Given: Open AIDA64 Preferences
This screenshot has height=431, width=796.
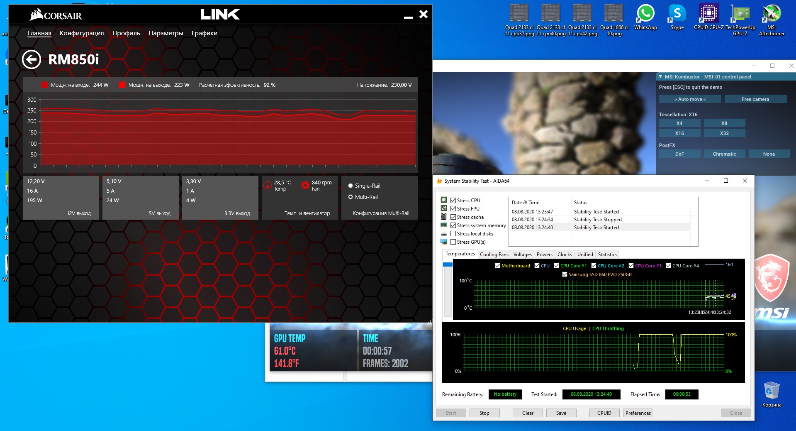Looking at the screenshot, I should point(638,413).
